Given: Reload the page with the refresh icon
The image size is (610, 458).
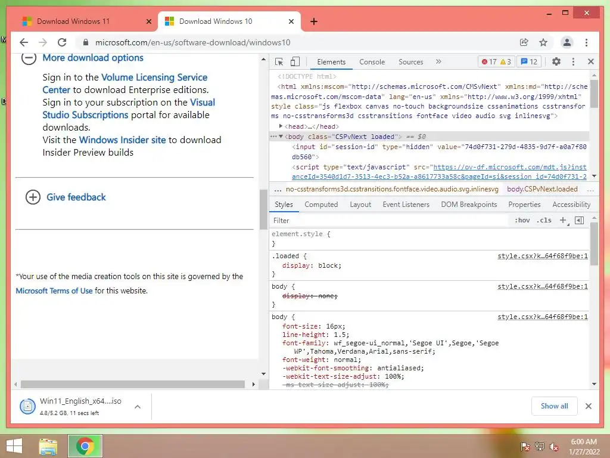Looking at the screenshot, I should pyautogui.click(x=62, y=42).
